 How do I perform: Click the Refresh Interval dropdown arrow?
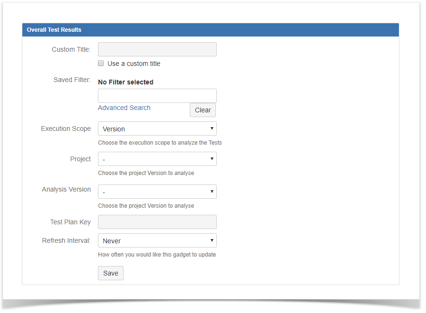[212, 240]
